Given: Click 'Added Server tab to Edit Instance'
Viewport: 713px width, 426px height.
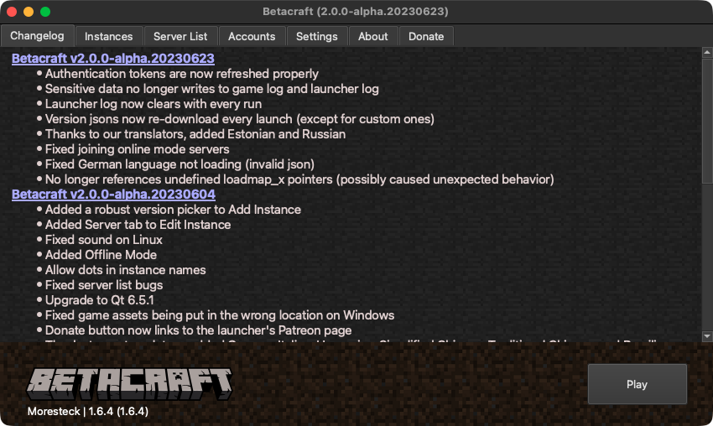Looking at the screenshot, I should click(x=138, y=225).
